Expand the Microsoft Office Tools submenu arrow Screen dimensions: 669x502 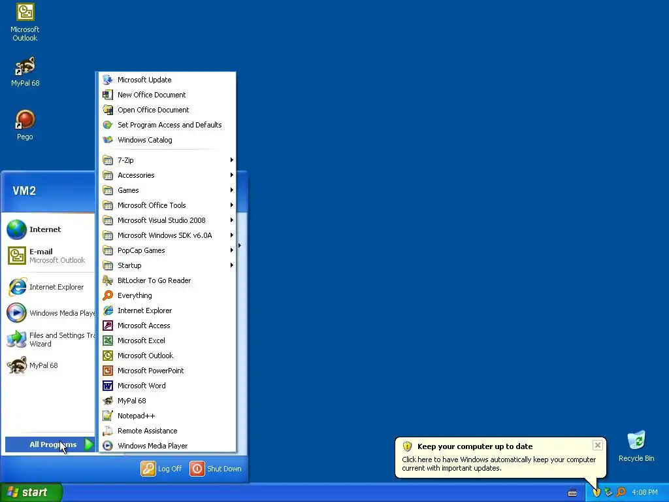232,205
